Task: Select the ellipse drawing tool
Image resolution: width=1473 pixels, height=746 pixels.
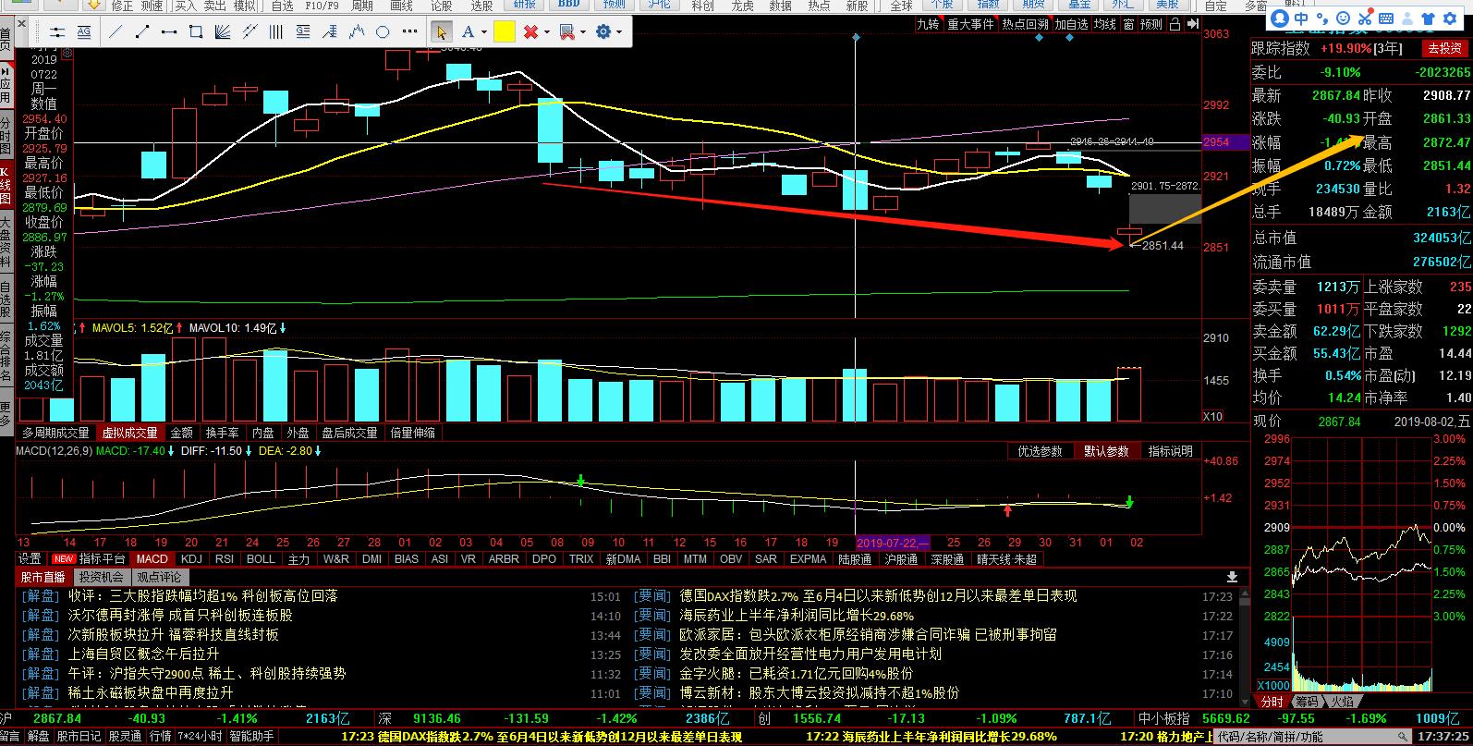Action: 383,31
